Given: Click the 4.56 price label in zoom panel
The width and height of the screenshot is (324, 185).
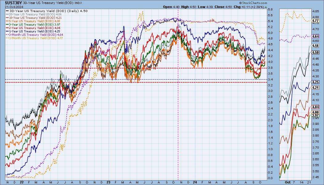Looking at the screenshot, I should pos(315,46).
